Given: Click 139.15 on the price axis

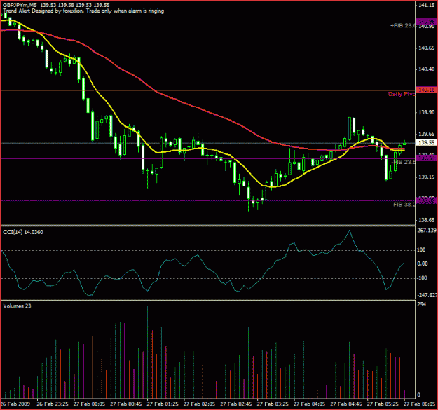Looking at the screenshot, I should (427, 177).
